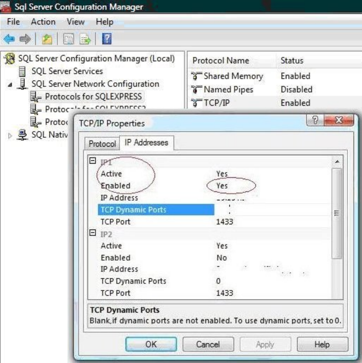Viewport: 362px width, 363px height.
Task: Click the Export List toolbar icon
Action: click(x=85, y=39)
